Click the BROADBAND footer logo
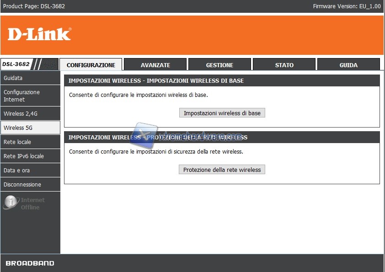The image size is (385, 272). point(30,263)
